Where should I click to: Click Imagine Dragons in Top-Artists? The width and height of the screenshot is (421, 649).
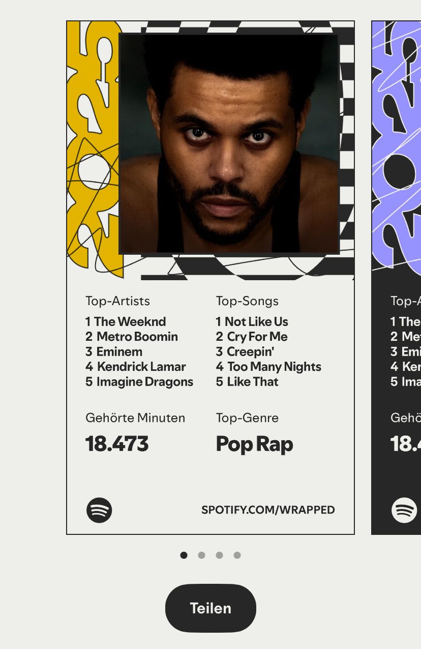[139, 382]
